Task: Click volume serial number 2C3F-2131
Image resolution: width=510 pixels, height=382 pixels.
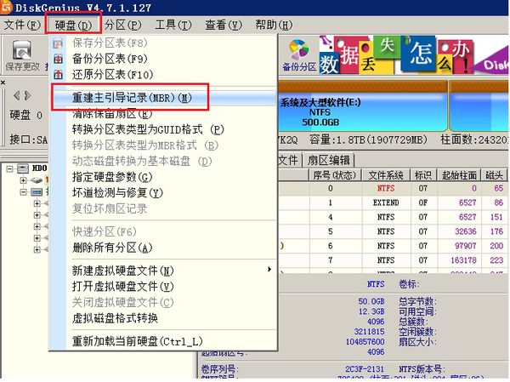Action: pyautogui.click(x=365, y=369)
